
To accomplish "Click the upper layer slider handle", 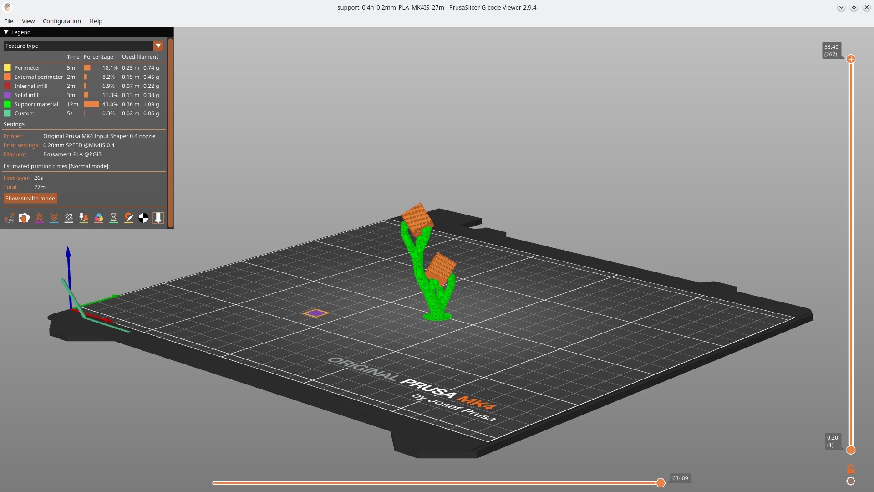I will 851,59.
